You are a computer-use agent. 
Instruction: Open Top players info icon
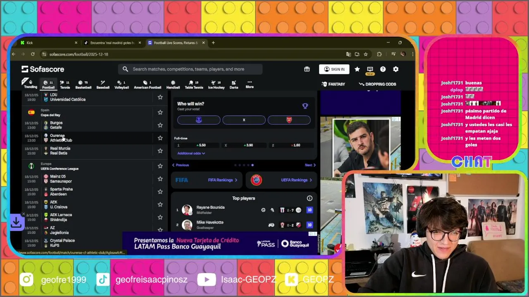click(310, 198)
